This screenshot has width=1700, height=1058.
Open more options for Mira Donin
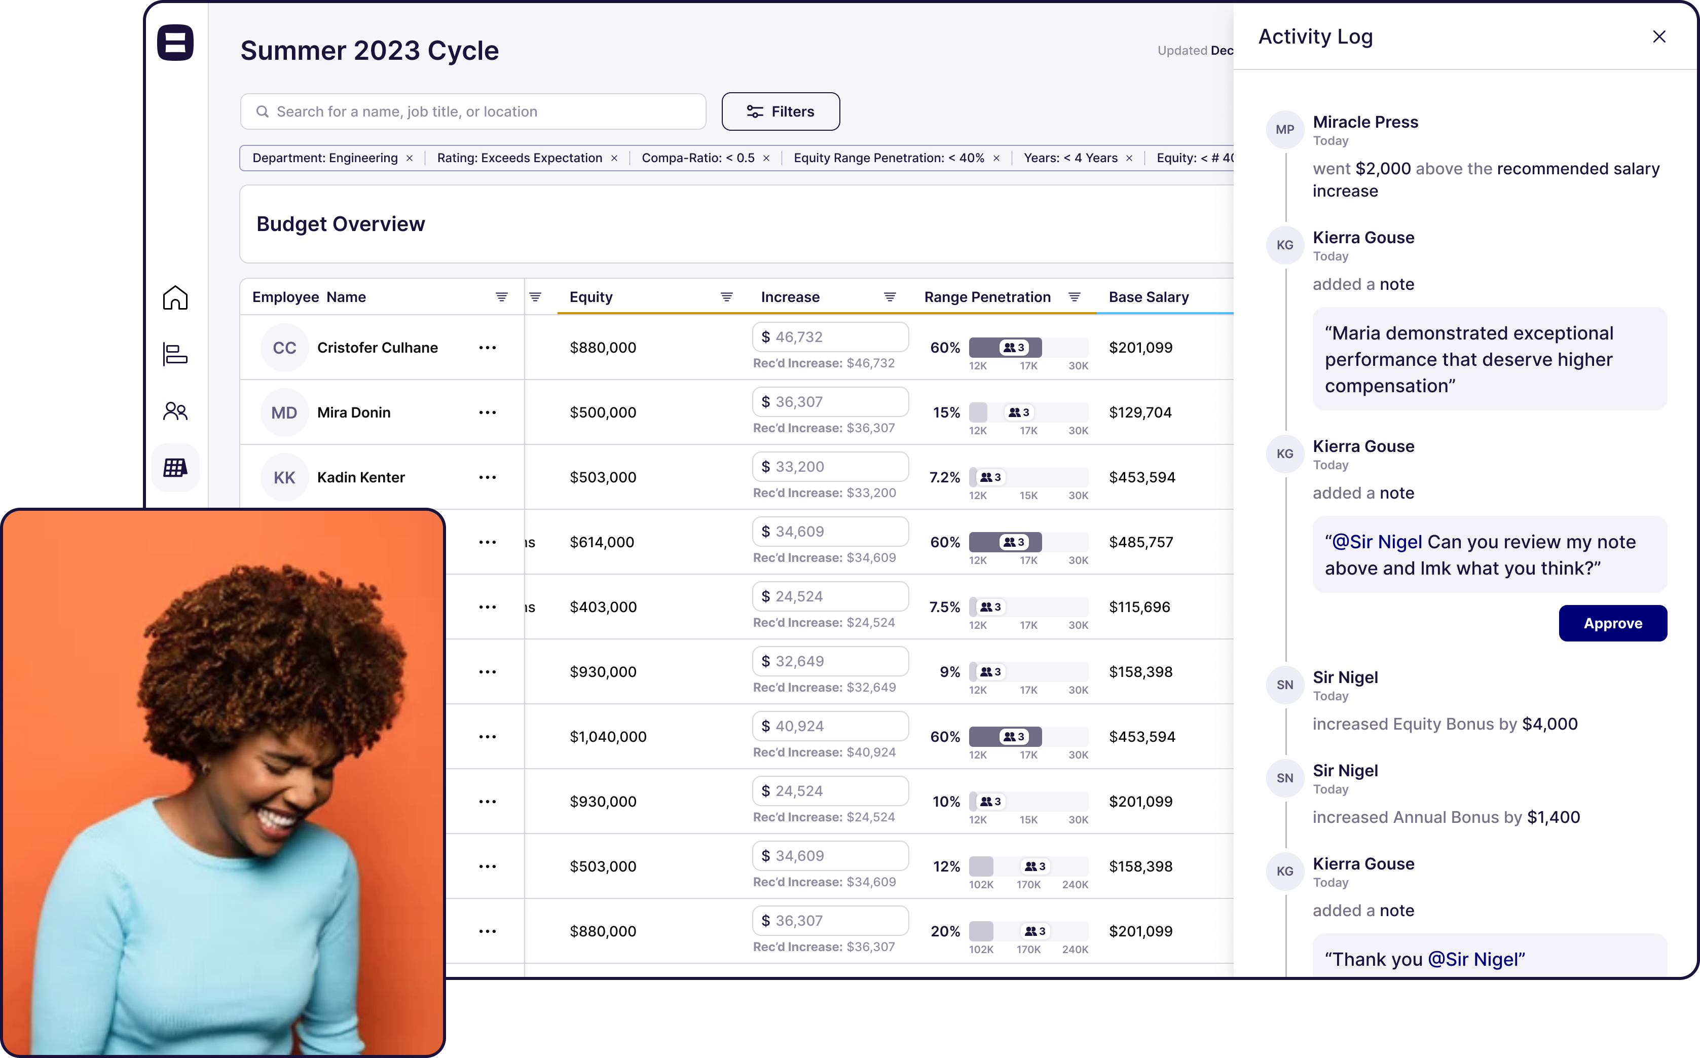pyautogui.click(x=487, y=413)
